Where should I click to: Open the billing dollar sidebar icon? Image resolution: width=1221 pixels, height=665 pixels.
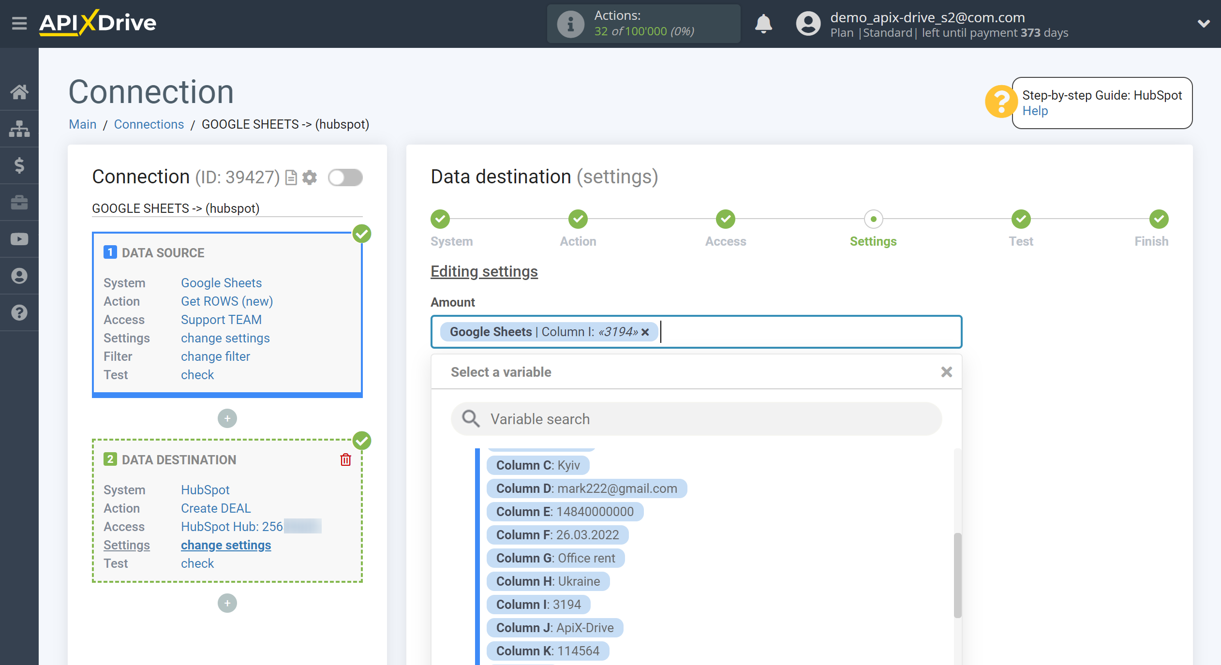19,165
